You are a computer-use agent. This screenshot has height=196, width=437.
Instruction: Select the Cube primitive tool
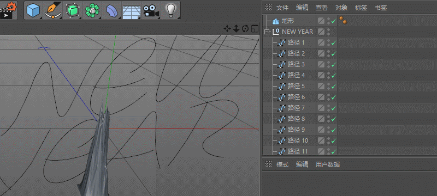click(x=33, y=10)
